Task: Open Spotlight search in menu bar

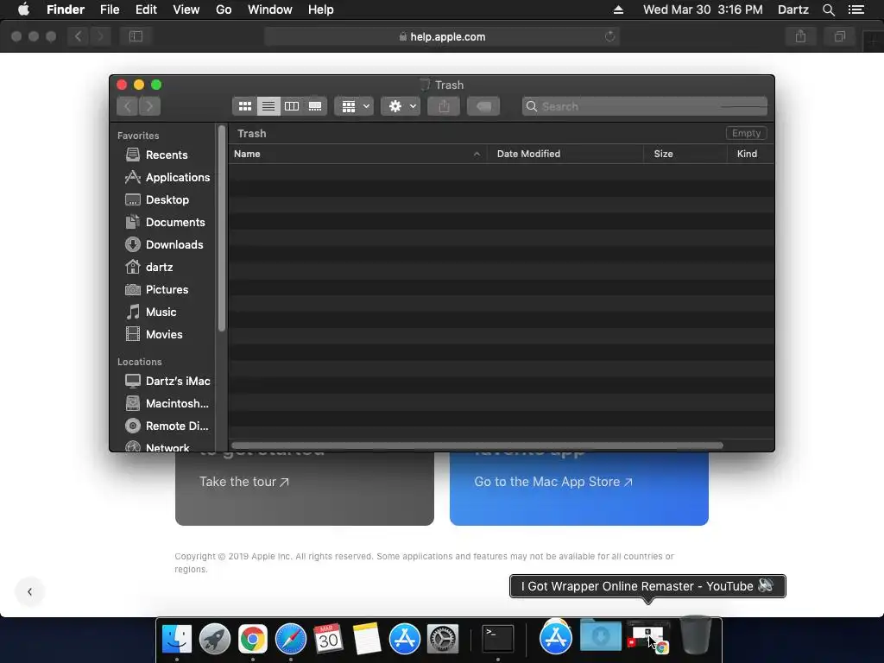Action: [x=829, y=9]
